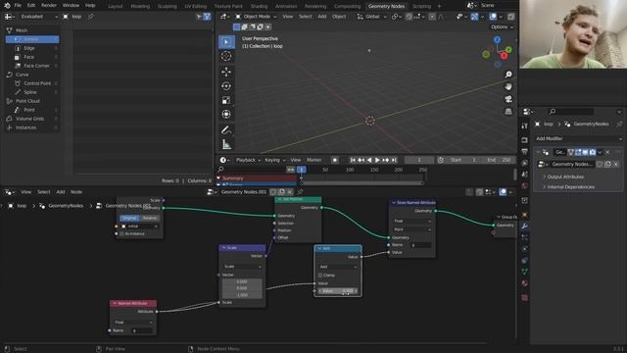Image resolution: width=627 pixels, height=353 pixels.
Task: Open the Output properties tab
Action: [525, 151]
